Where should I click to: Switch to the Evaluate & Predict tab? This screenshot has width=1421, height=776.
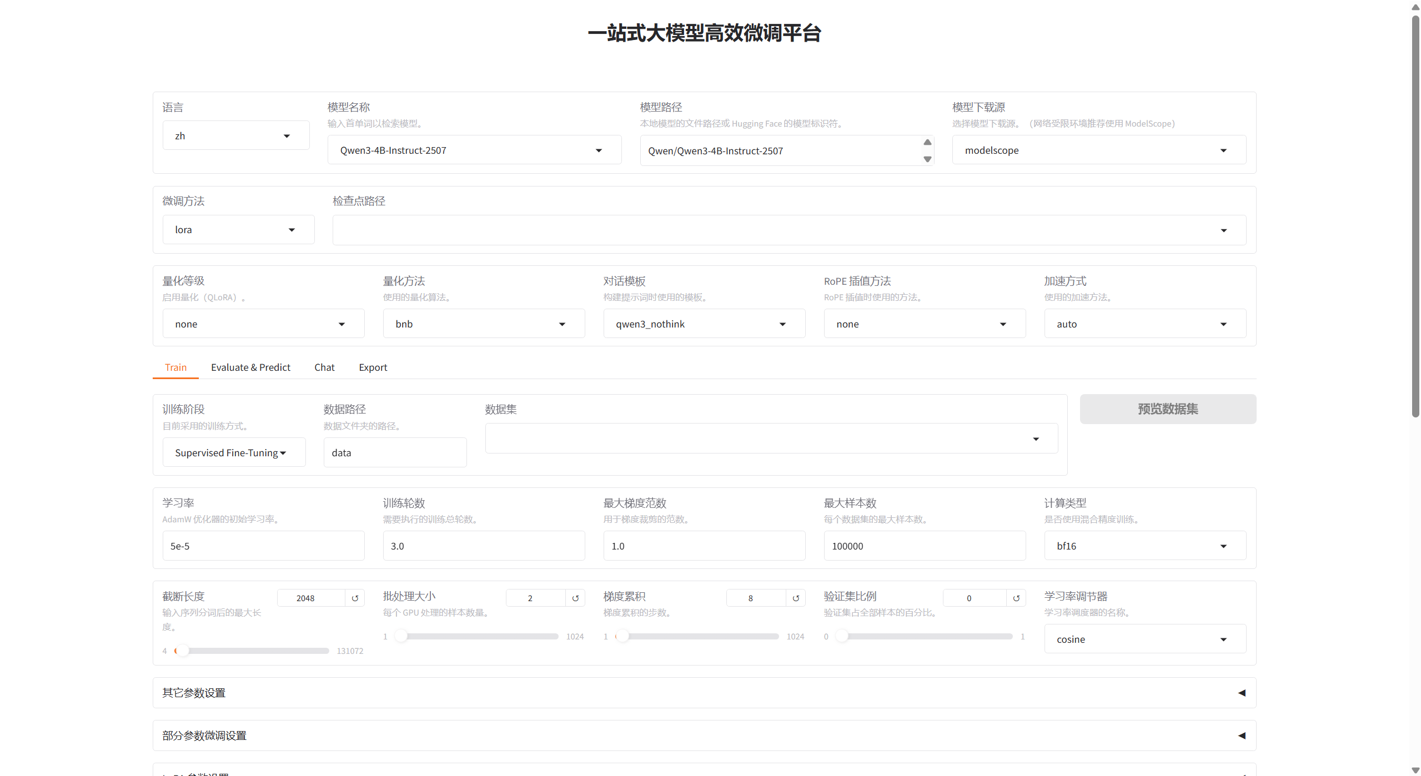click(250, 367)
